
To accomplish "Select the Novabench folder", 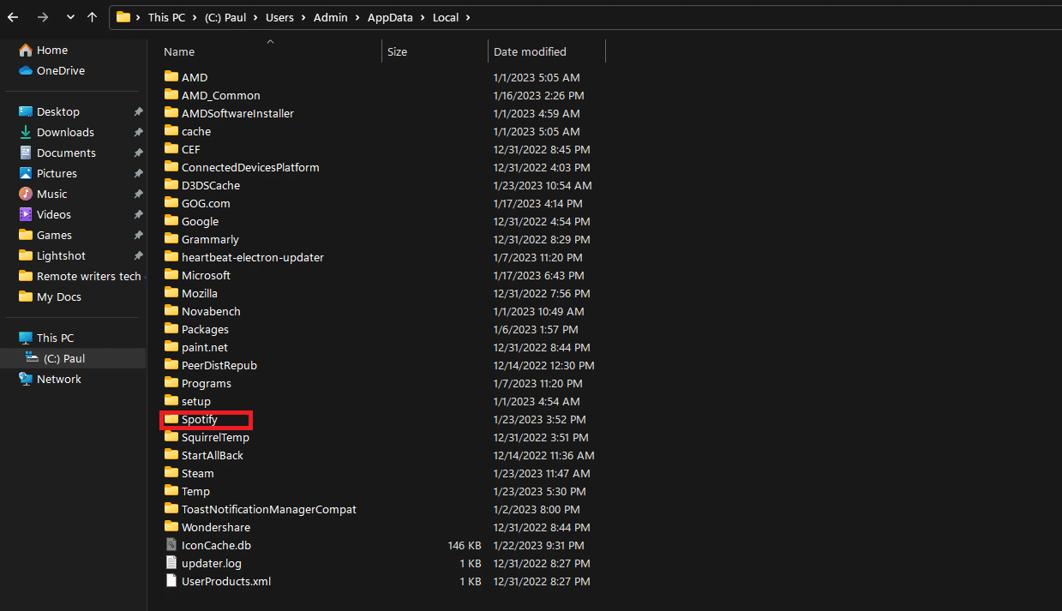I will pyautogui.click(x=202, y=311).
